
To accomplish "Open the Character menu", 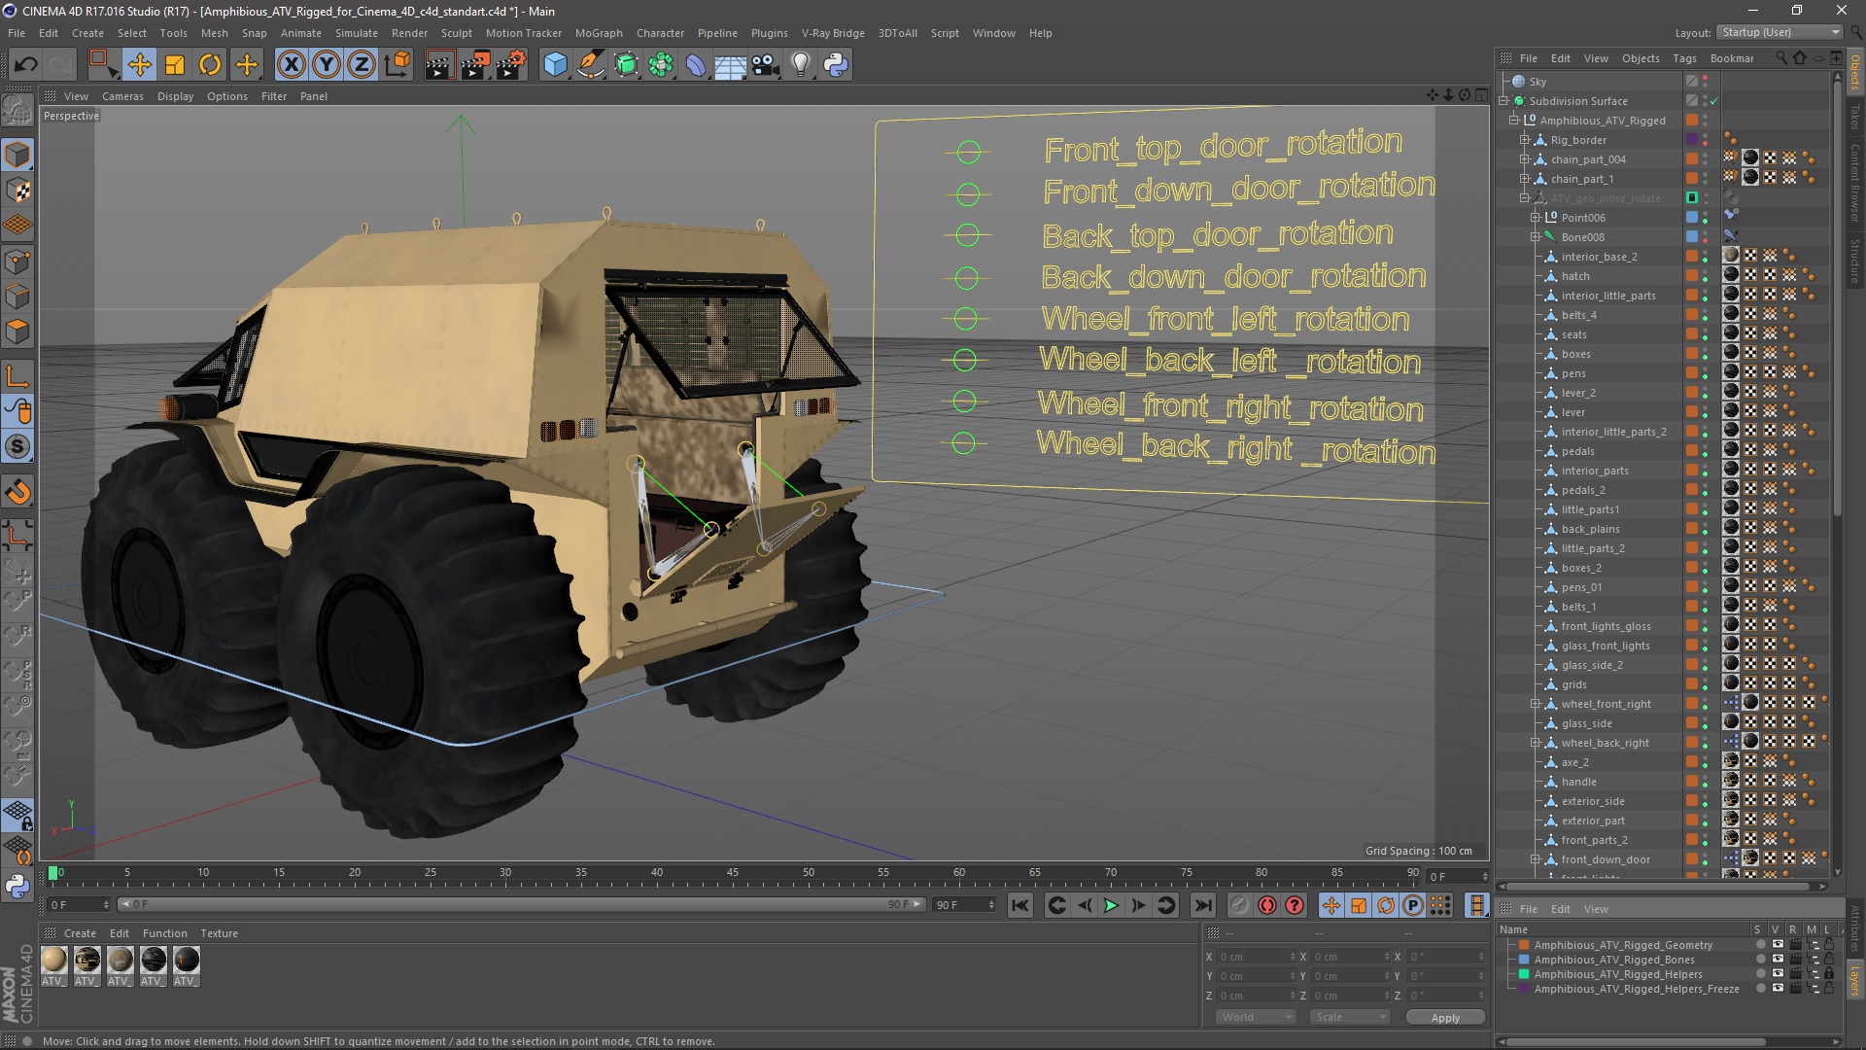I will (x=660, y=33).
